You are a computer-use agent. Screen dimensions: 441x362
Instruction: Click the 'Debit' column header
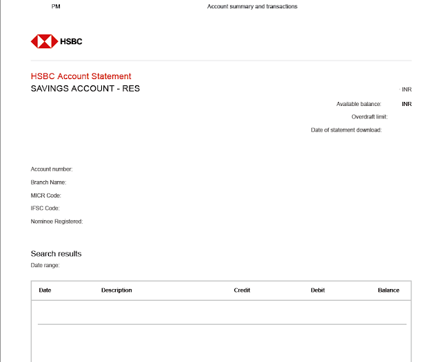pos(318,290)
